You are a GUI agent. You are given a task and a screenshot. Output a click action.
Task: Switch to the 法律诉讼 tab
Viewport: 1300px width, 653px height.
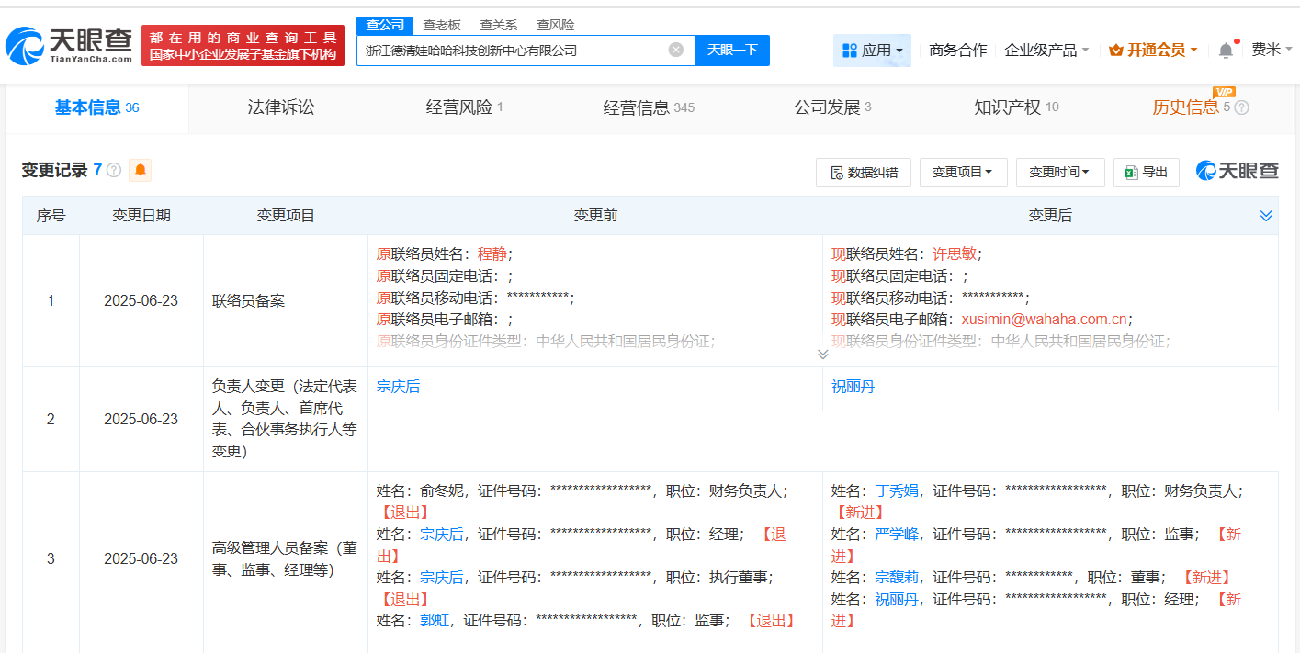pos(279,107)
